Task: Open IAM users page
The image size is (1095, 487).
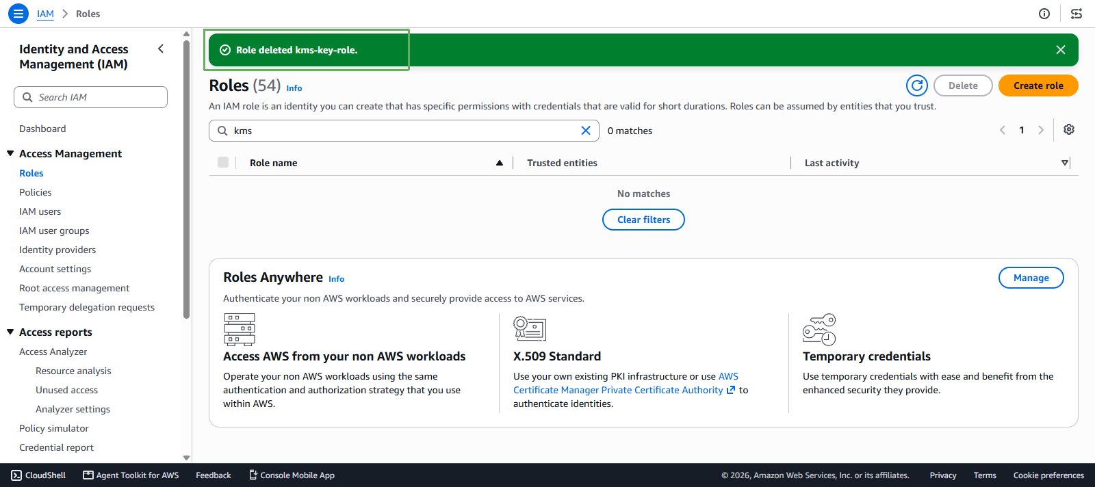Action: click(x=40, y=211)
